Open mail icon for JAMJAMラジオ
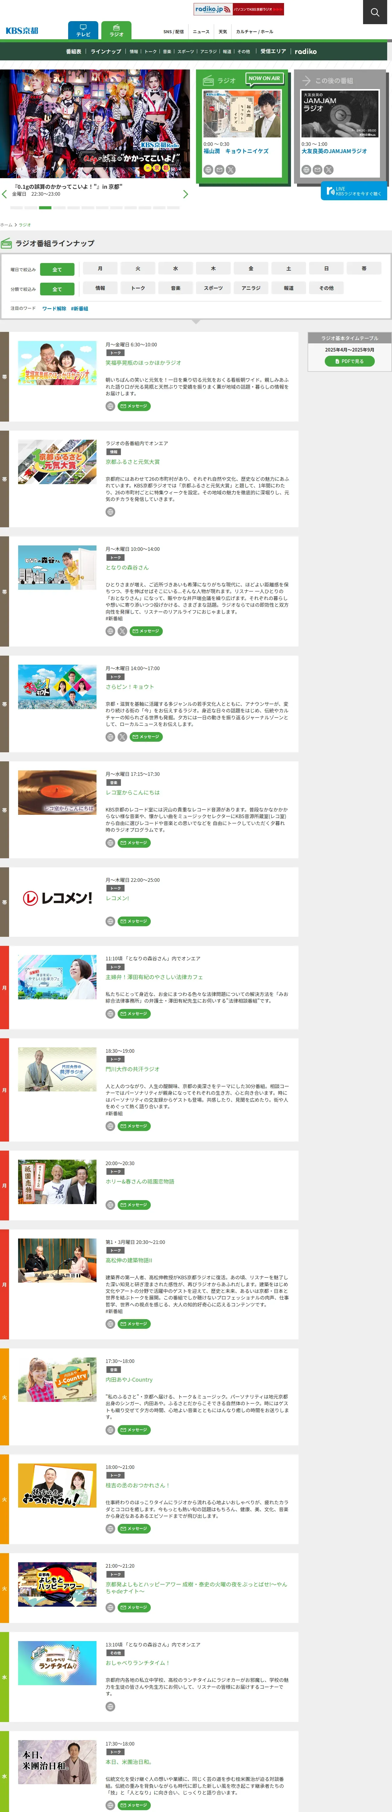This screenshot has height=1812, width=392. pyautogui.click(x=318, y=169)
